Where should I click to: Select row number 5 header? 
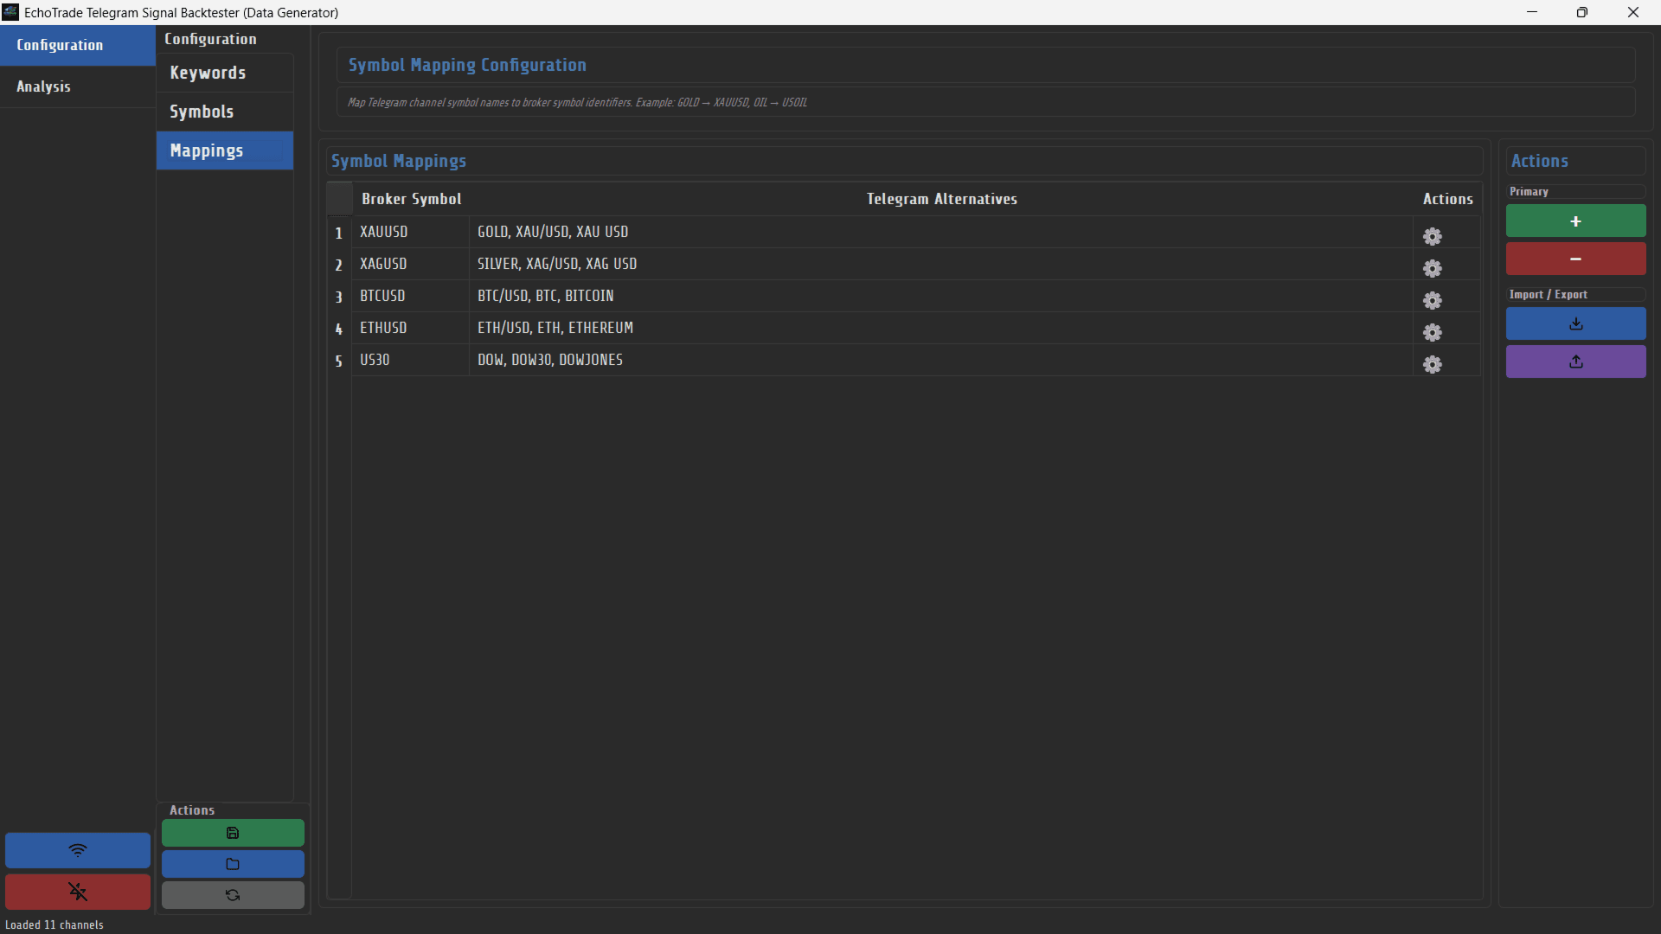coord(339,361)
